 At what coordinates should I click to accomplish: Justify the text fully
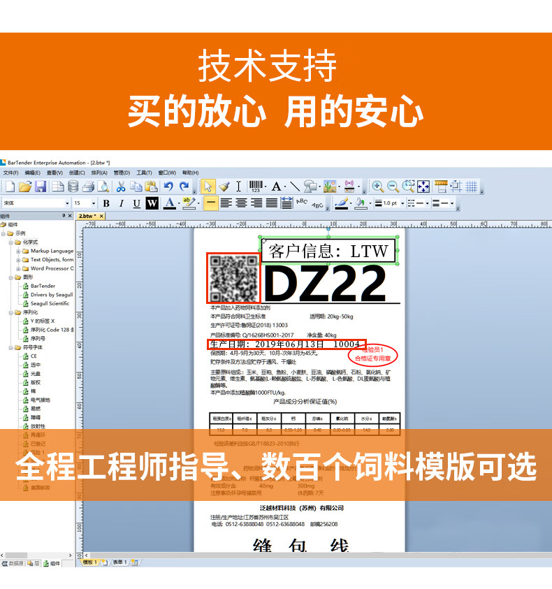pyautogui.click(x=271, y=203)
